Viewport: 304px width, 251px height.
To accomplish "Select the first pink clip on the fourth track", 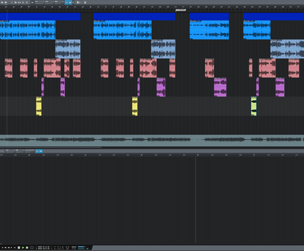I will pos(9,68).
